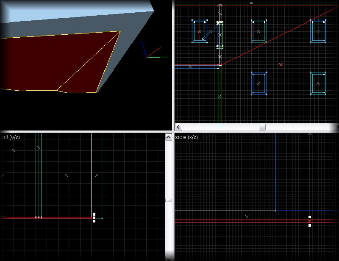Screen dimensions: 339x261
Task: Select the bottom-middle blue brush in top view
Action: (258, 83)
